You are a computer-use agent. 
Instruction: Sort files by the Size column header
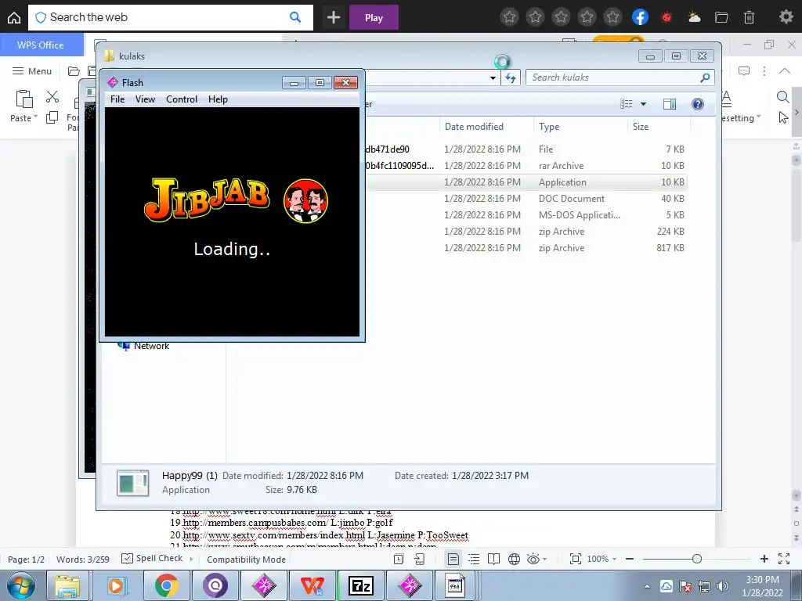click(641, 126)
